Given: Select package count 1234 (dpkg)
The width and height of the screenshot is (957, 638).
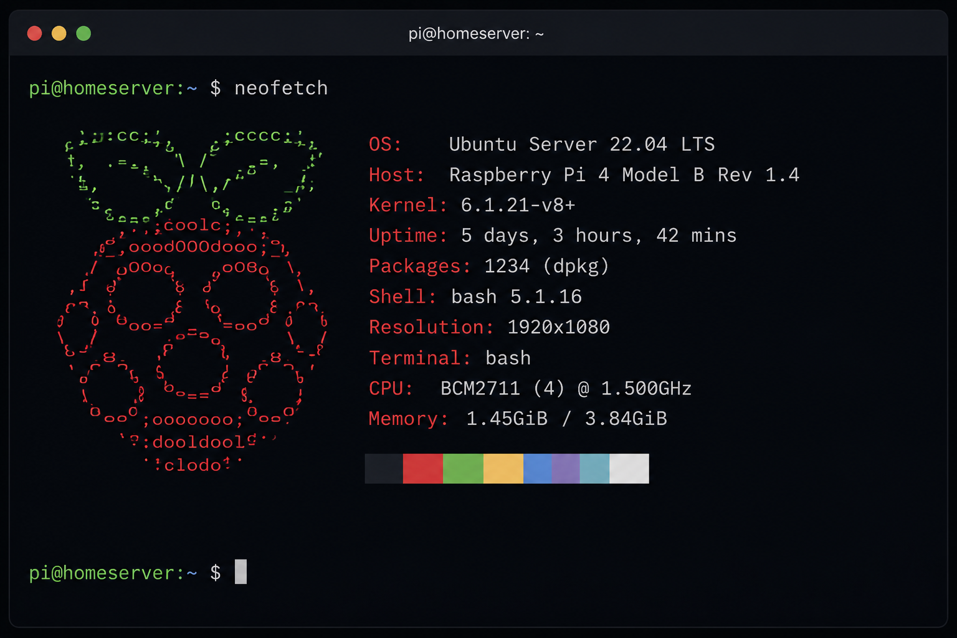Looking at the screenshot, I should coord(546,266).
